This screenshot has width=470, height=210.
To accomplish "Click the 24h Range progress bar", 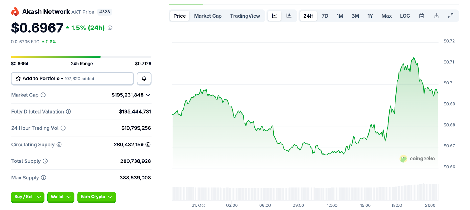I will pyautogui.click(x=81, y=57).
